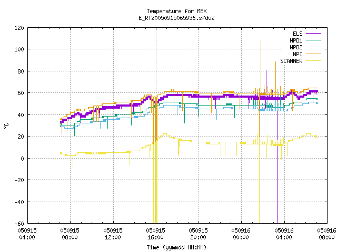Click the y-axis label -60
337x252 pixels.
point(19,224)
